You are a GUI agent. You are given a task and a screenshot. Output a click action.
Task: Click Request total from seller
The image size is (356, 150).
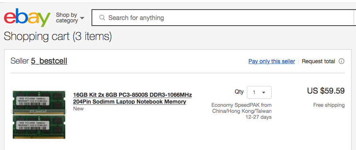point(318,61)
